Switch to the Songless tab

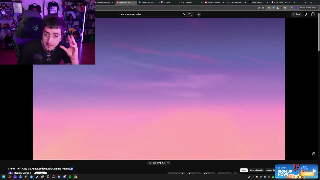[x=192, y=2]
